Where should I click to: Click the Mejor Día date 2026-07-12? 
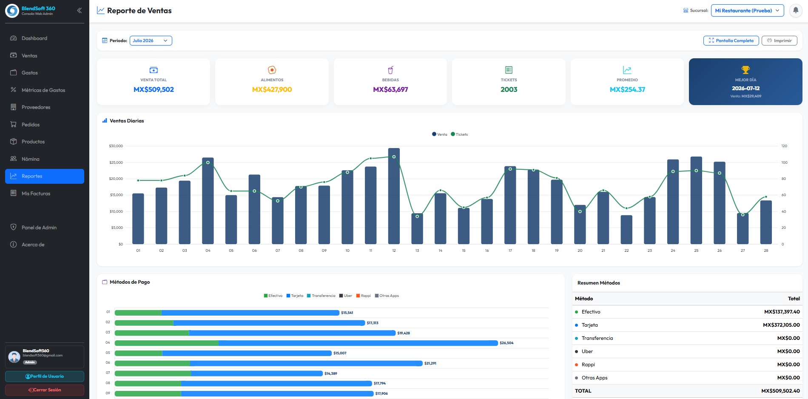click(x=745, y=88)
